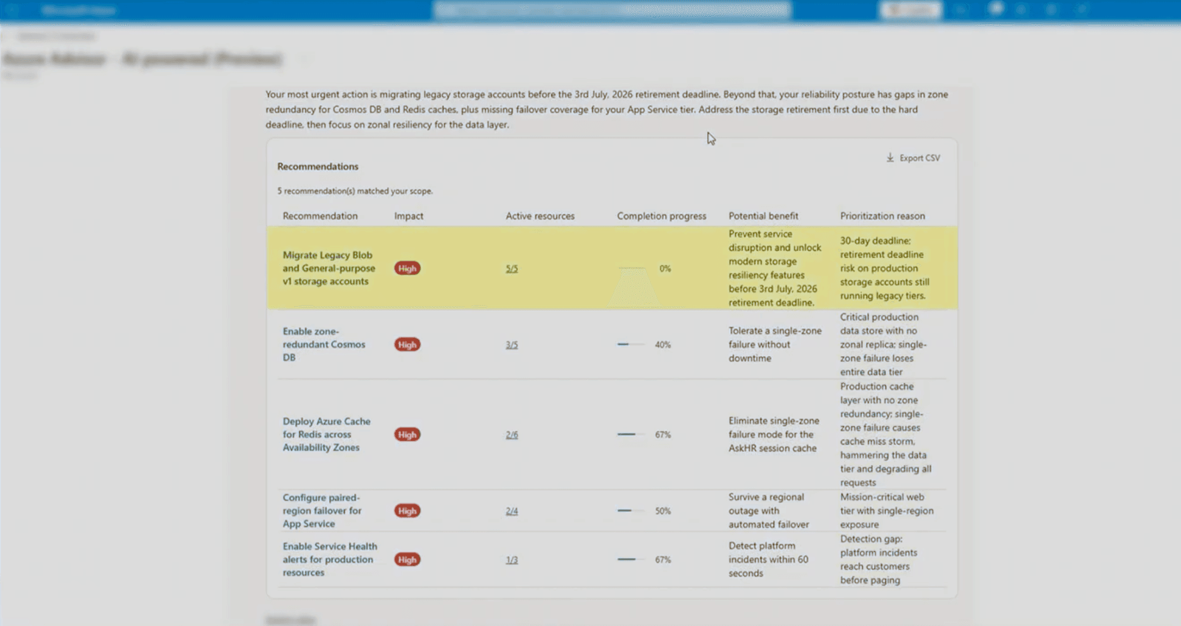
Task: Sort by Impact column header
Action: pos(409,215)
